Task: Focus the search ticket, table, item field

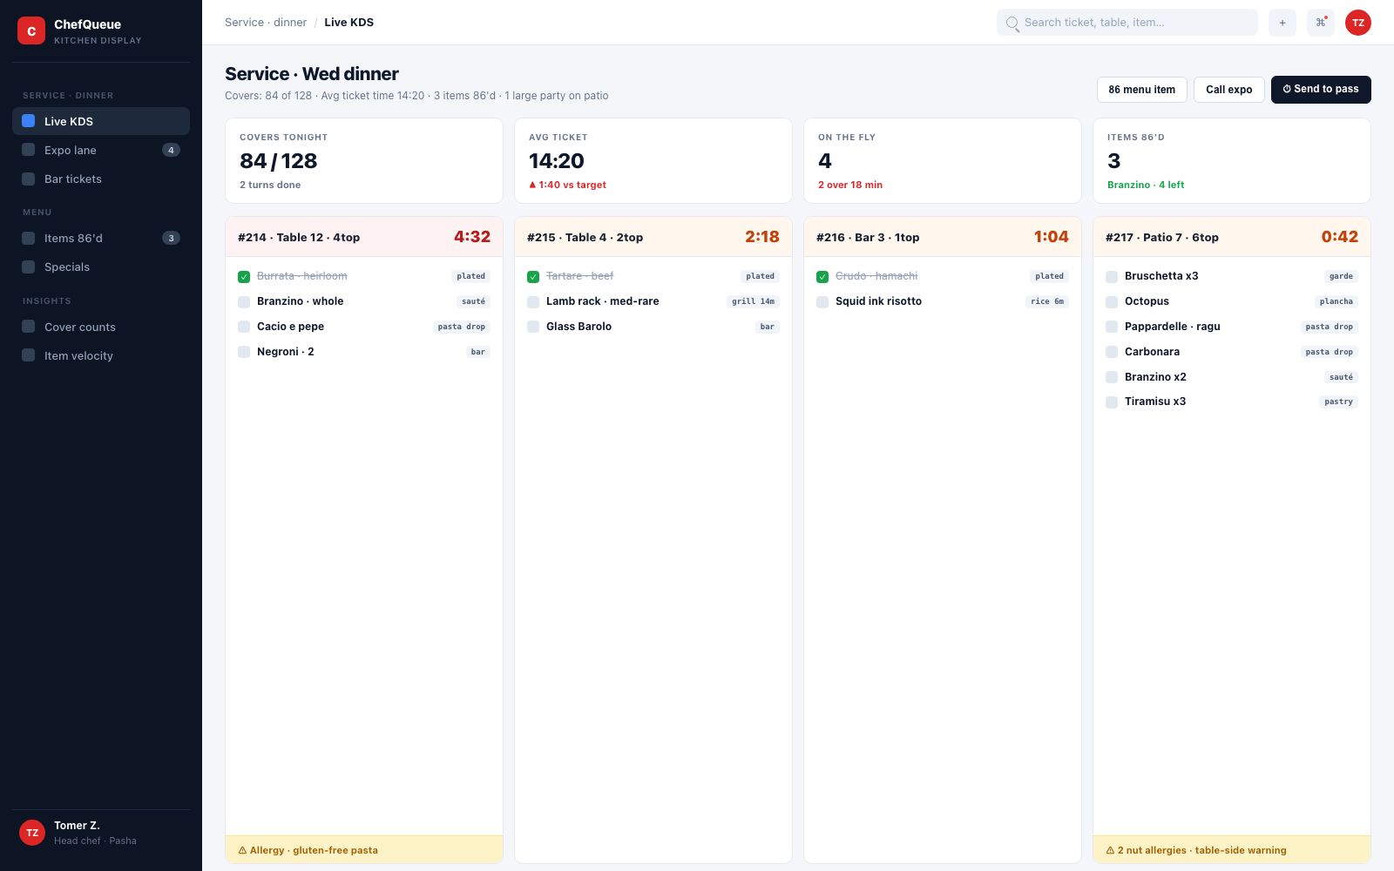Action: tap(1127, 23)
